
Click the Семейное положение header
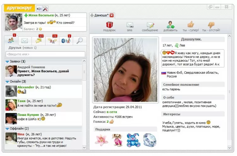(x=193, y=84)
